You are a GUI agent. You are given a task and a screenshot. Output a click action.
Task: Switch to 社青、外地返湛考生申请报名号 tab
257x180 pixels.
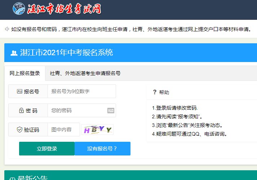click(85, 73)
